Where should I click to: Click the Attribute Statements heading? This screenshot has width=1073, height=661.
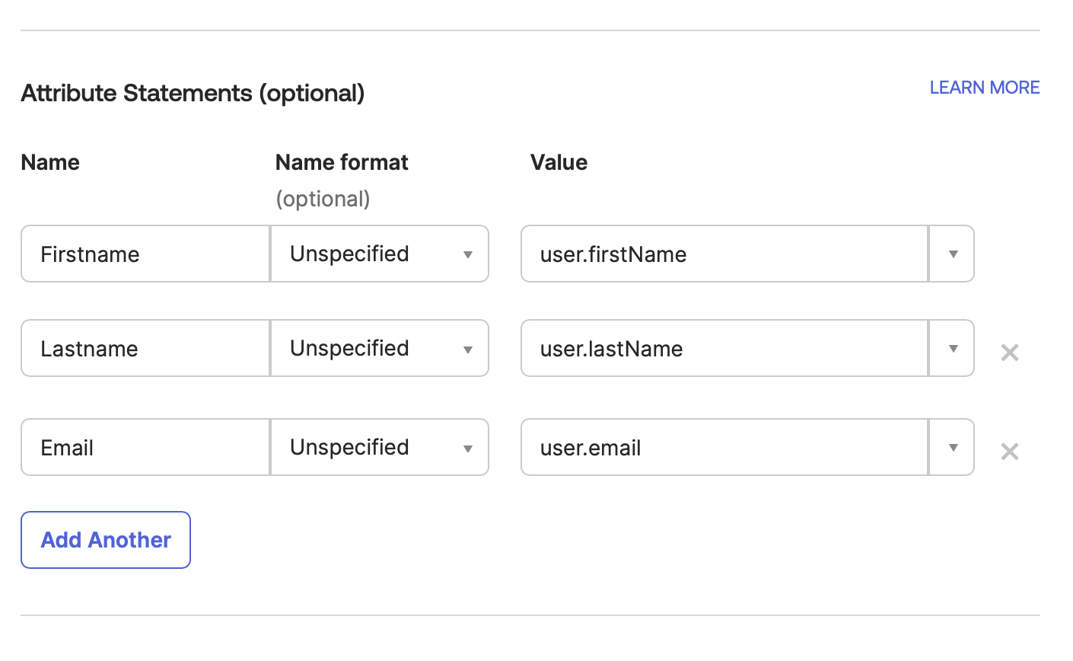193,93
